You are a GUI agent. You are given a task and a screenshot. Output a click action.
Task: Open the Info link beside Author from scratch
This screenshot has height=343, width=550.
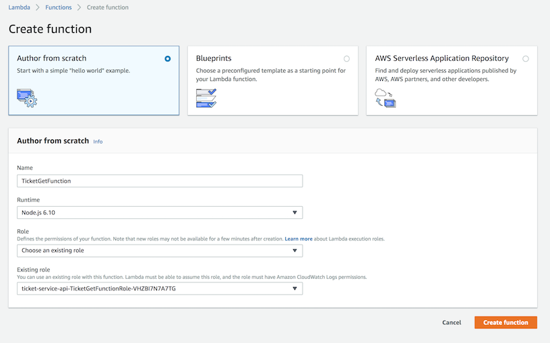[98, 142]
